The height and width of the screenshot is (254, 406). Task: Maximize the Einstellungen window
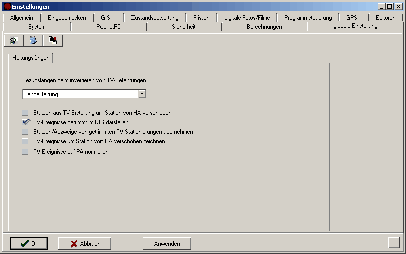[390, 7]
